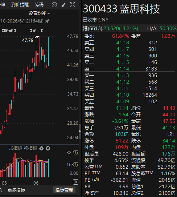177x197 pixels.
Task: Click 金额 turnover value 103亿
Action: pos(122,134)
